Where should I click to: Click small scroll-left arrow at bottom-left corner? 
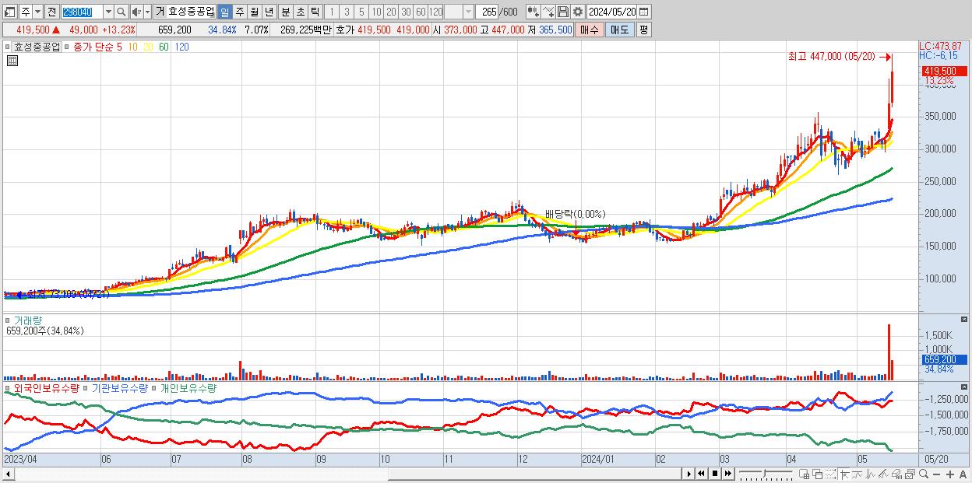click(9, 474)
